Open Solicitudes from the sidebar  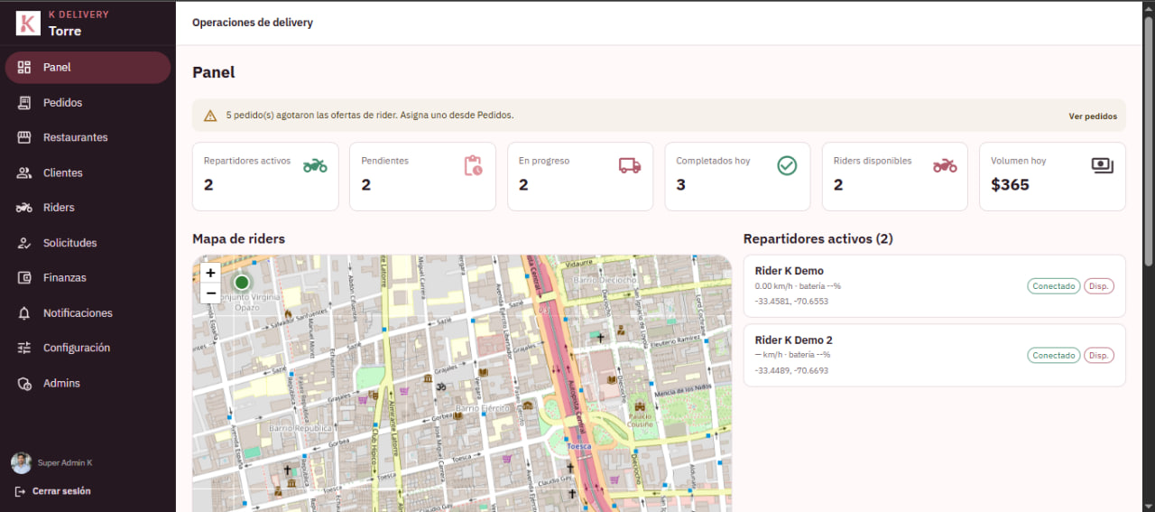tap(88, 243)
